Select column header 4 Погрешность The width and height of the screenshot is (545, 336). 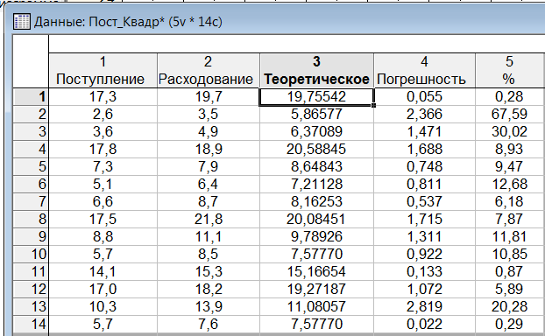pos(424,71)
